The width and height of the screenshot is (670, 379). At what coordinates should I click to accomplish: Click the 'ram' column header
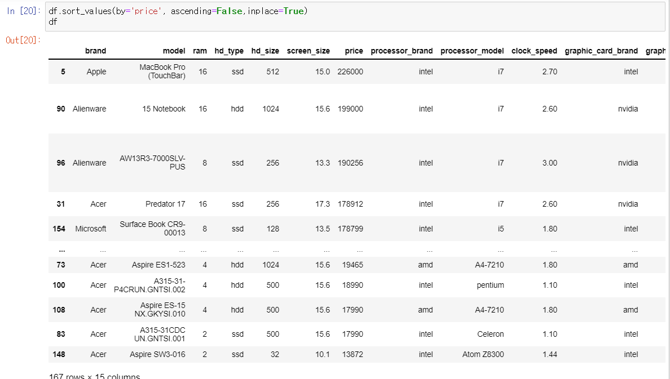tap(200, 51)
